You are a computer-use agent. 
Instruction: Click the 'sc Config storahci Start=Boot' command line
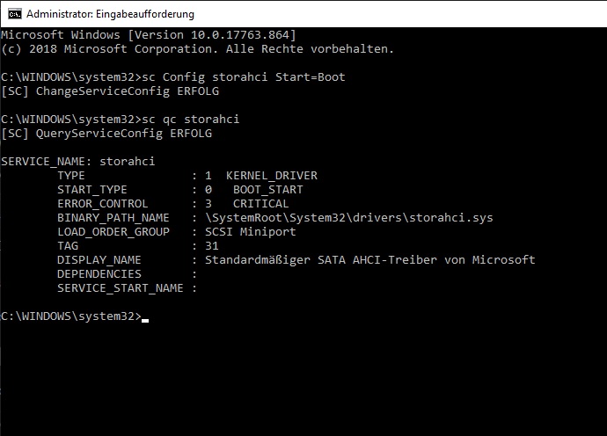pos(244,77)
